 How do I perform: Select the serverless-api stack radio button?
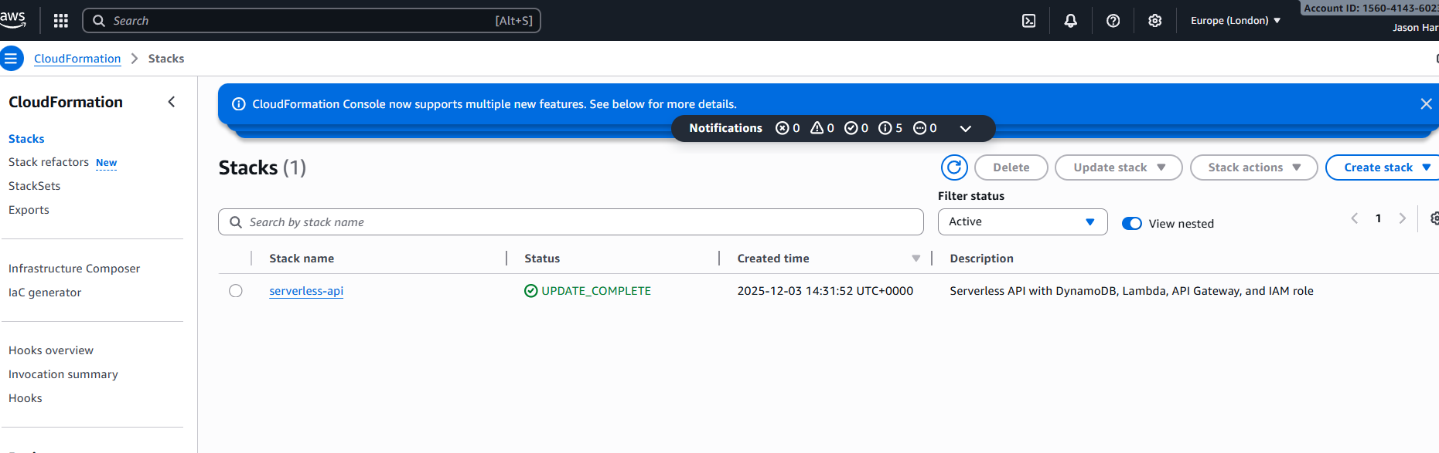tap(236, 291)
